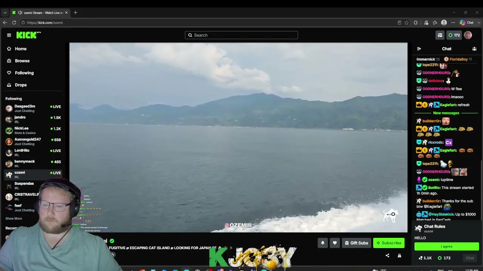Click the green KICK logo
The image size is (483, 271).
tap(29, 35)
